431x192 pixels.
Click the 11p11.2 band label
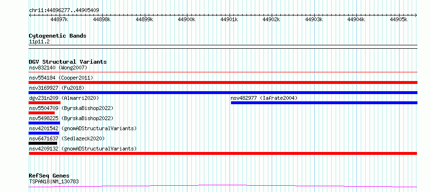click(39, 42)
